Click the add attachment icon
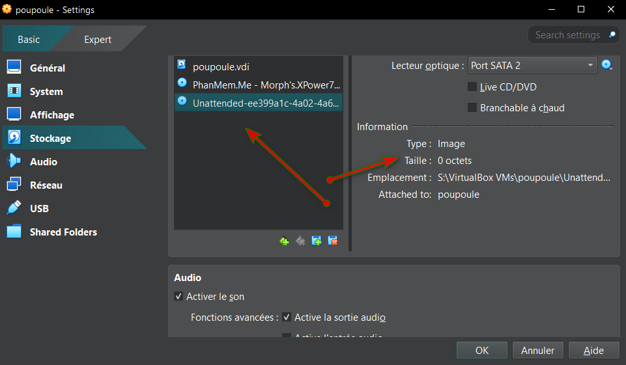This screenshot has height=365, width=626. point(317,241)
